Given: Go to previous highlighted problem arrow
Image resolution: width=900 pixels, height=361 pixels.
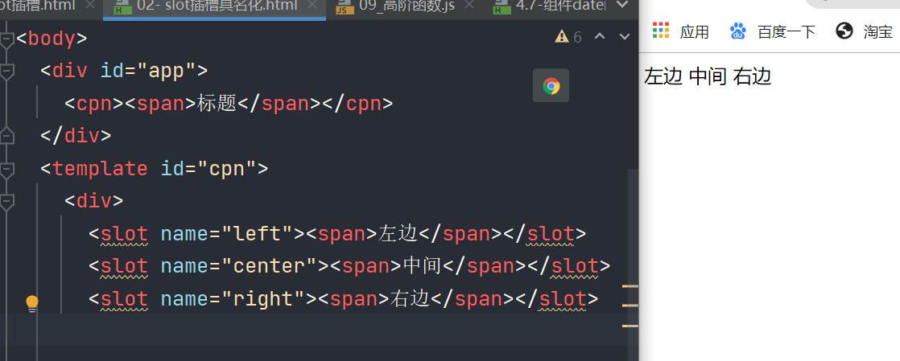Looking at the screenshot, I should (x=600, y=37).
